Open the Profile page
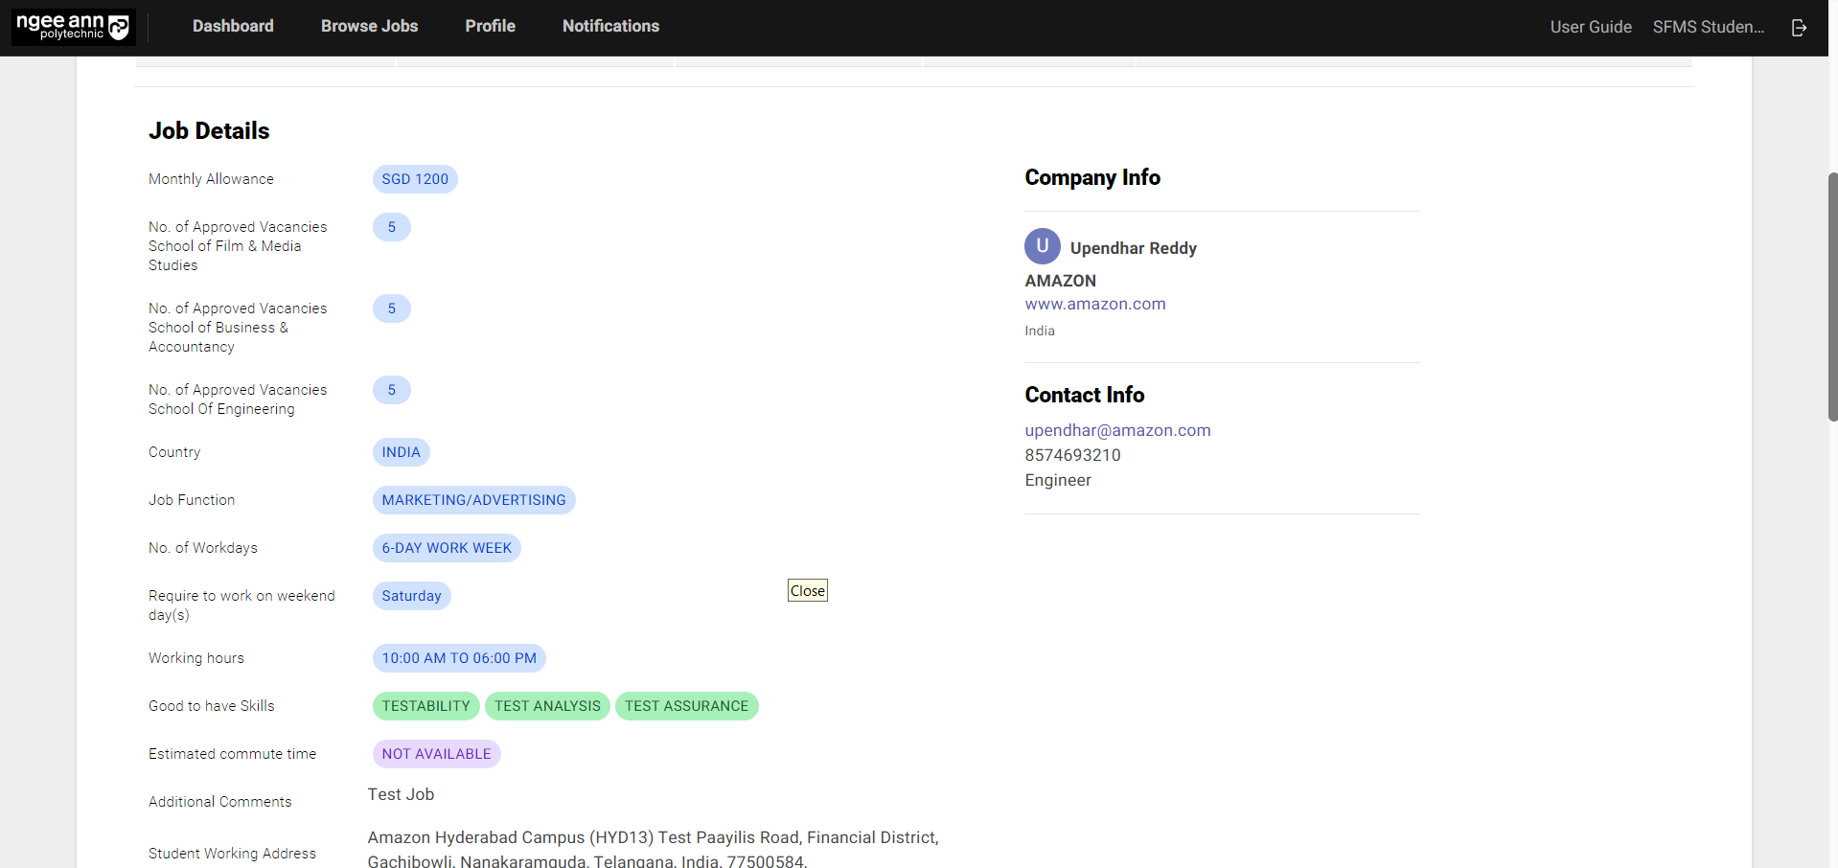Viewport: 1838px width, 868px height. pos(490,27)
